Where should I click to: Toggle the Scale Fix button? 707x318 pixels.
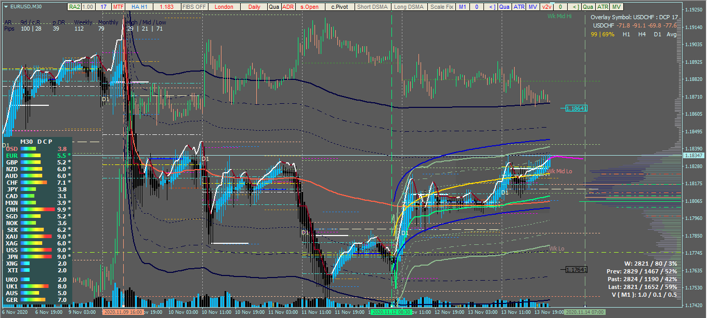[442, 7]
